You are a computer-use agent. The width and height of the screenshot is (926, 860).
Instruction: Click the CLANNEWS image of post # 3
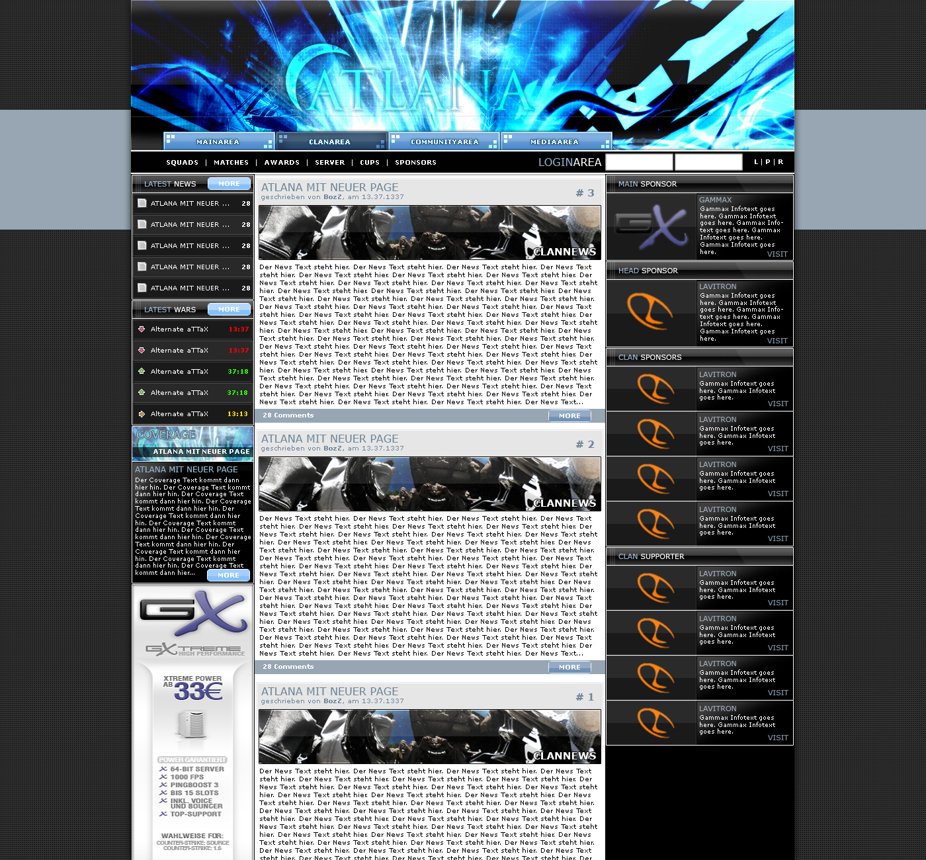(x=430, y=232)
